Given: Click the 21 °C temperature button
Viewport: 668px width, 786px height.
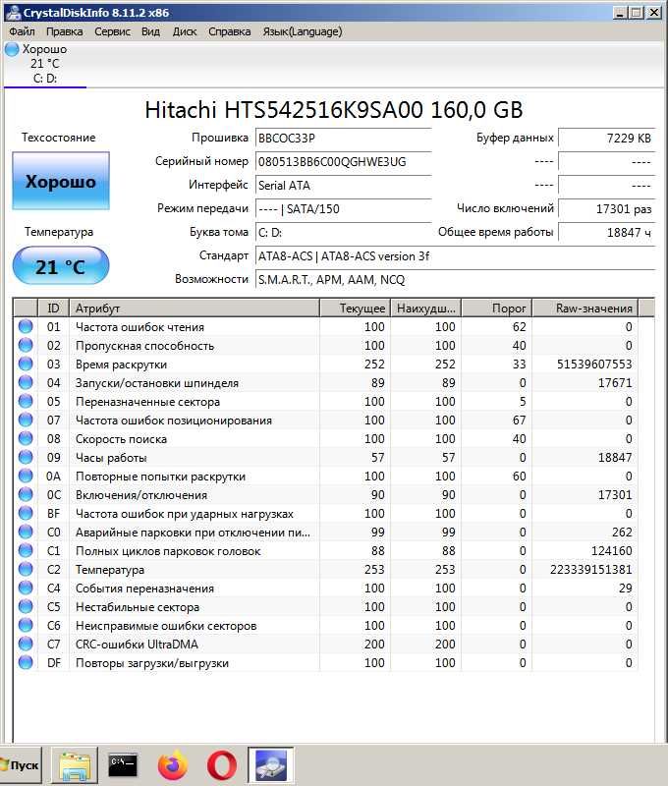Looking at the screenshot, I should pyautogui.click(x=61, y=266).
